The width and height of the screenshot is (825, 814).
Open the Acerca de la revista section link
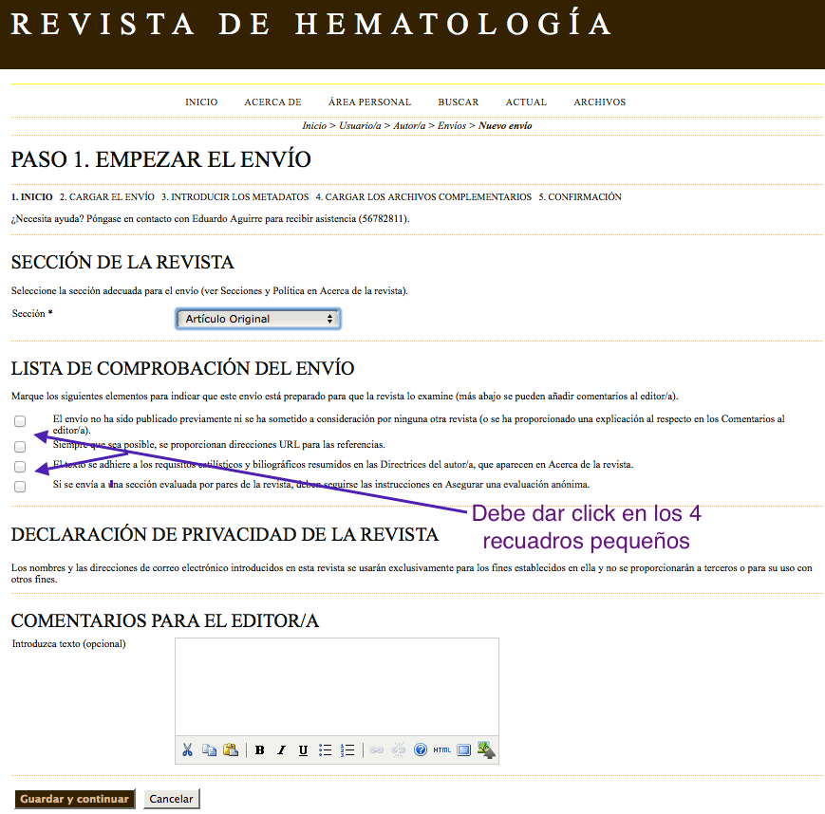[363, 291]
